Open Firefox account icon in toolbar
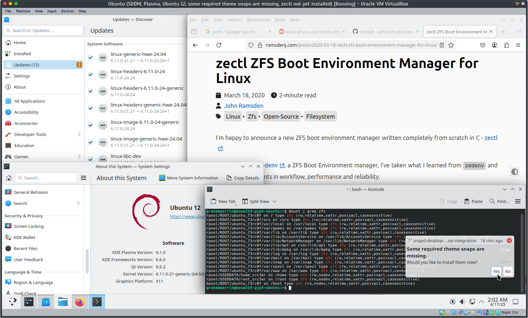 coord(495,45)
